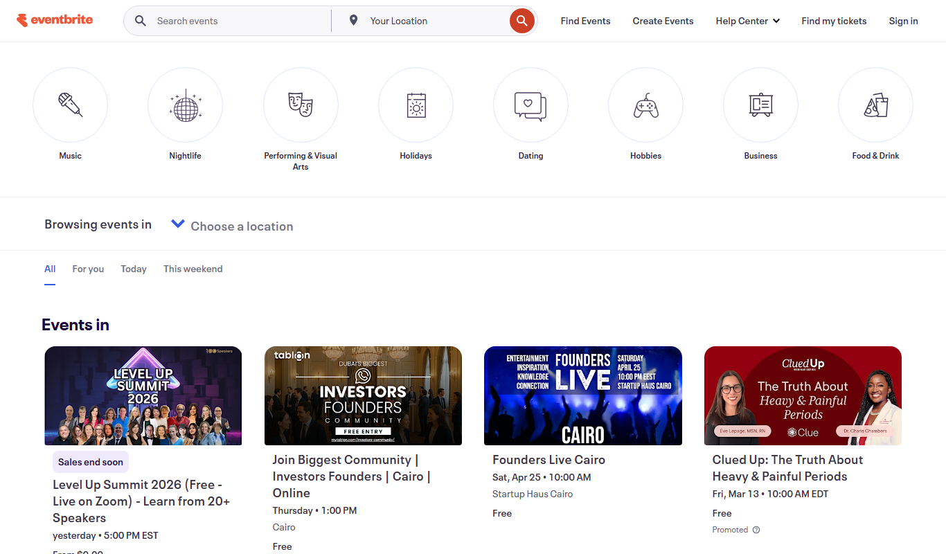The image size is (946, 554).
Task: Switch to This weekend tab
Action: [193, 269]
